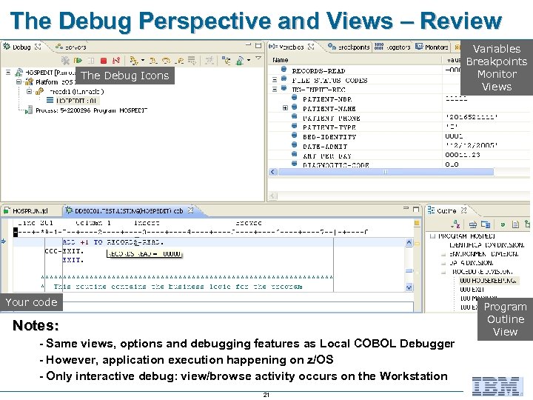Click the Variables scroll-left arrow
The height and width of the screenshot is (400, 533).
[273, 172]
